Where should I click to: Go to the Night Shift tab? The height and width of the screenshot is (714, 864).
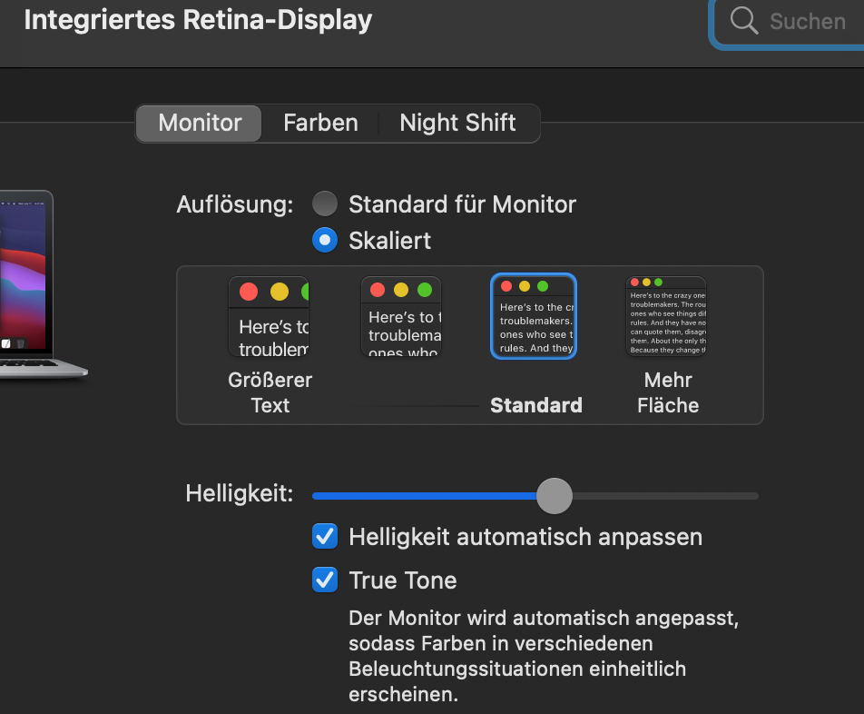coord(457,123)
